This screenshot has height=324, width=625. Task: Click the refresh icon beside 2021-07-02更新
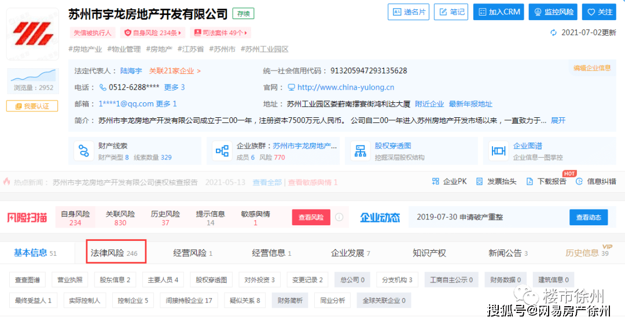point(554,33)
